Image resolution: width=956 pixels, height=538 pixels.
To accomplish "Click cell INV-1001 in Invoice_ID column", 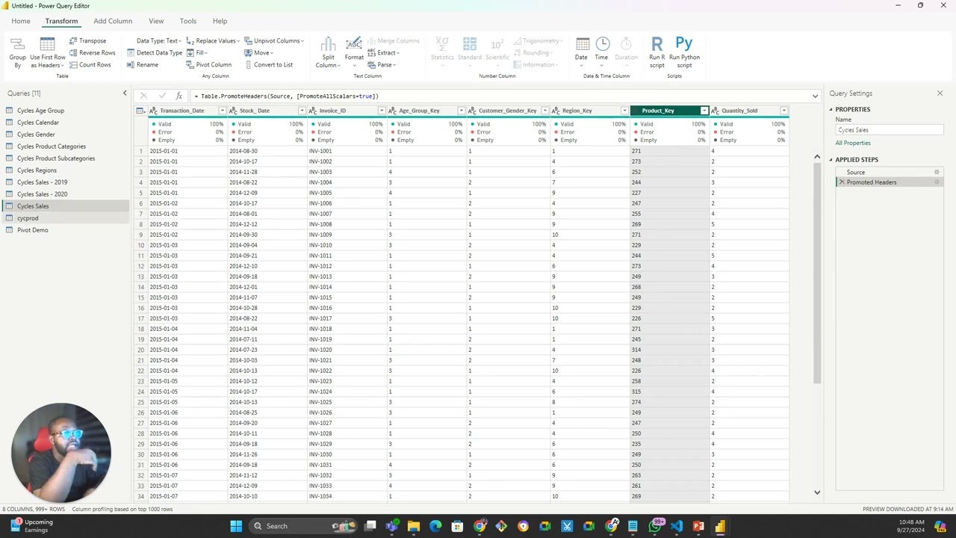I will 347,151.
